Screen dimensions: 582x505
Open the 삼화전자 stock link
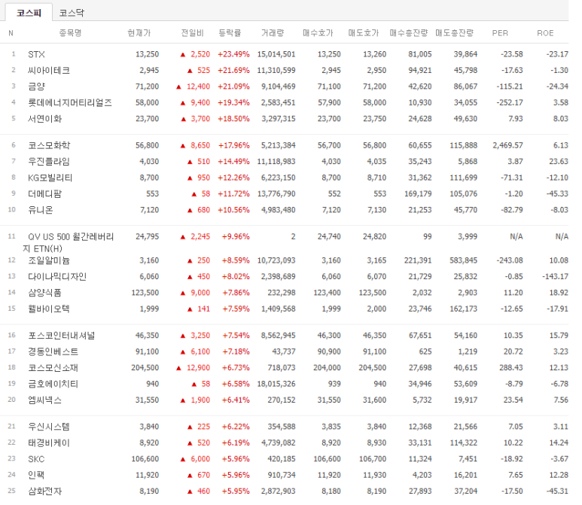point(45,491)
